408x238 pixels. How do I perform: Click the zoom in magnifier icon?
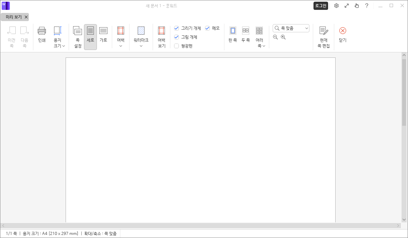(283, 37)
